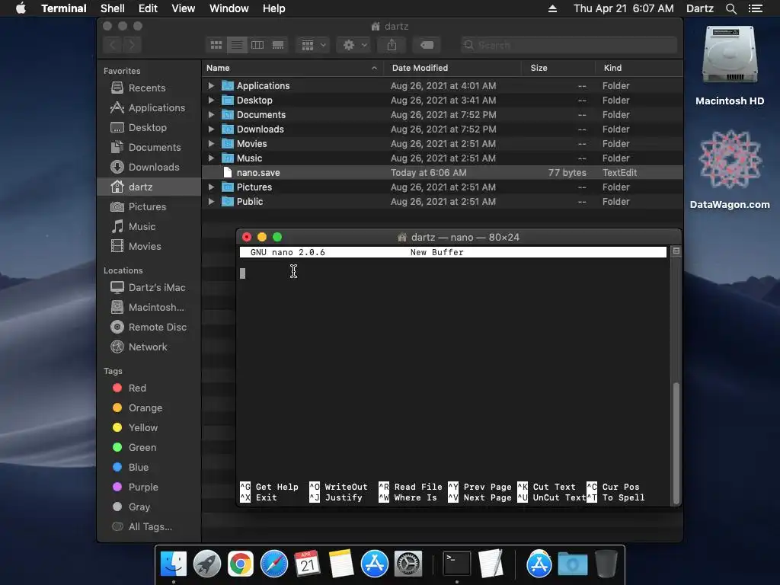Open Google Chrome from the Dock
The height and width of the screenshot is (585, 780).
pos(240,564)
